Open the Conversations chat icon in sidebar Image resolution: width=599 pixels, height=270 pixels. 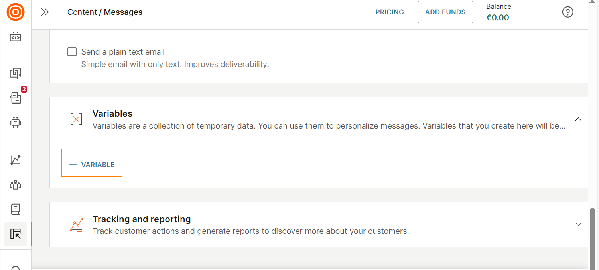coord(16,73)
